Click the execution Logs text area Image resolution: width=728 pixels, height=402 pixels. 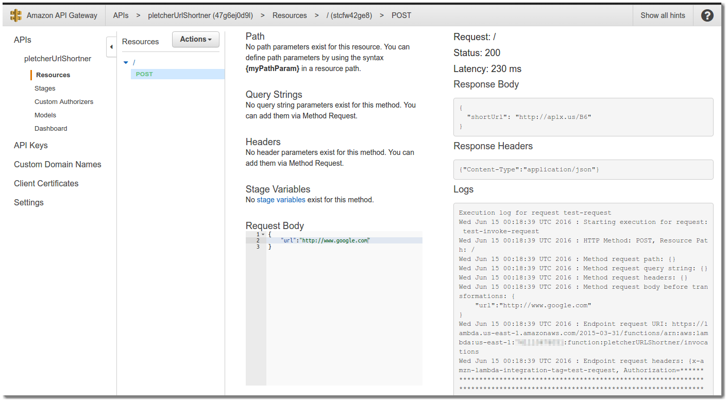click(x=583, y=300)
